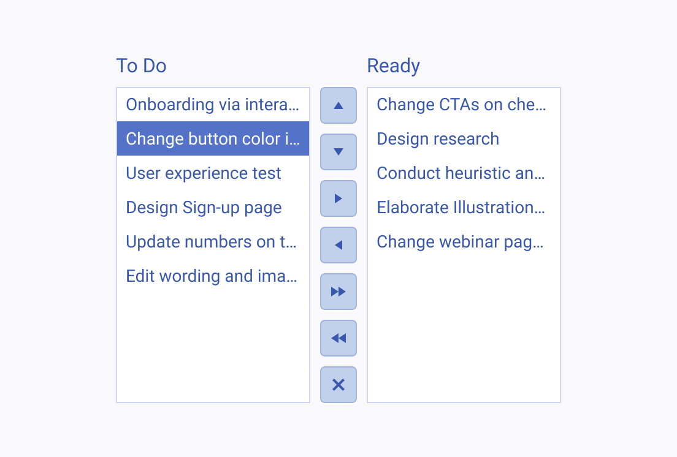
Task: Move selected item down with the down arrow
Action: [x=338, y=152]
